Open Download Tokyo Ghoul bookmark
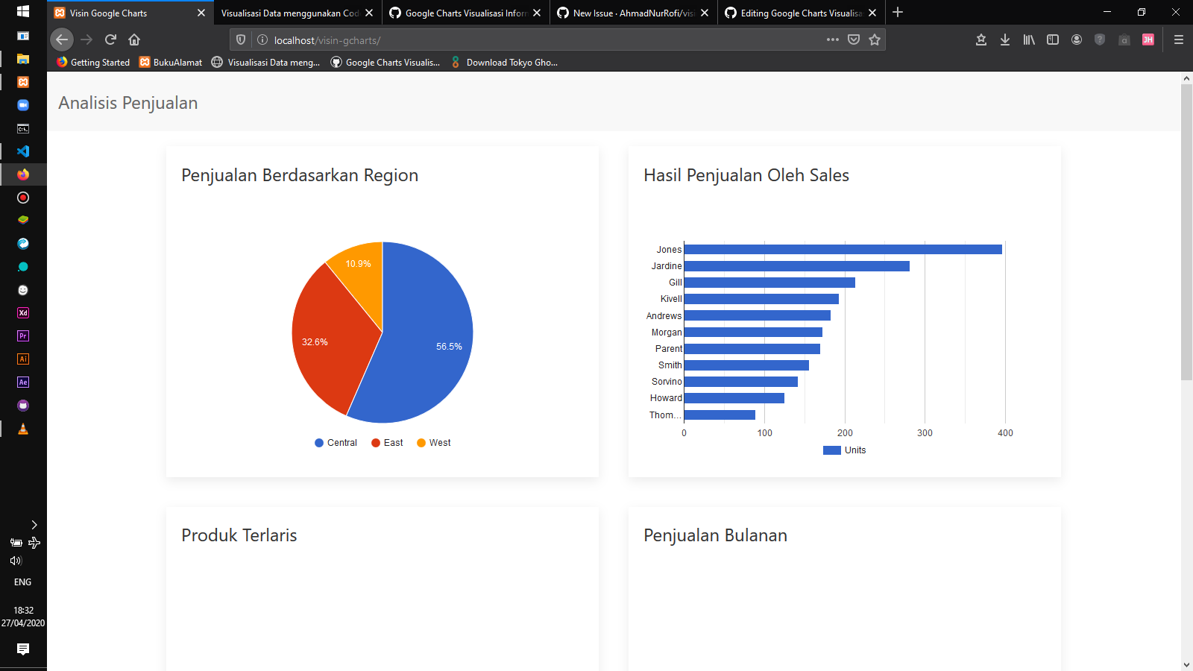 pyautogui.click(x=504, y=63)
